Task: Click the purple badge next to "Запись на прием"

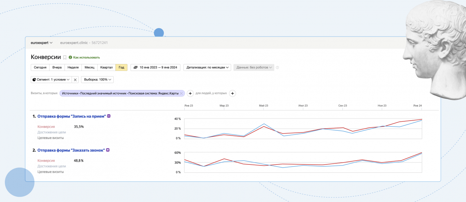Action: [x=109, y=116]
